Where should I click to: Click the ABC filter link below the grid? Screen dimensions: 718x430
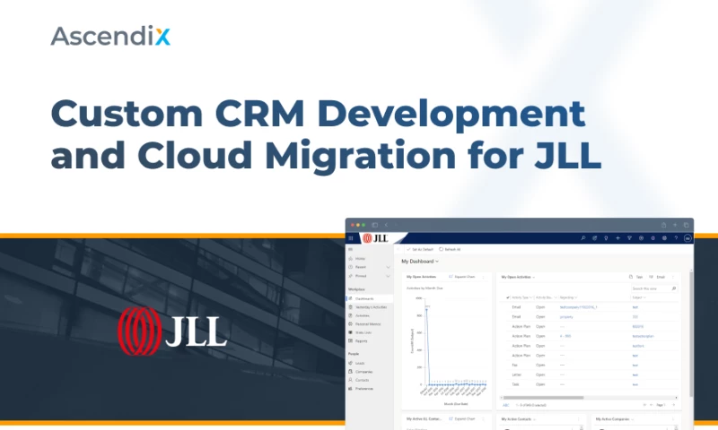[506, 405]
